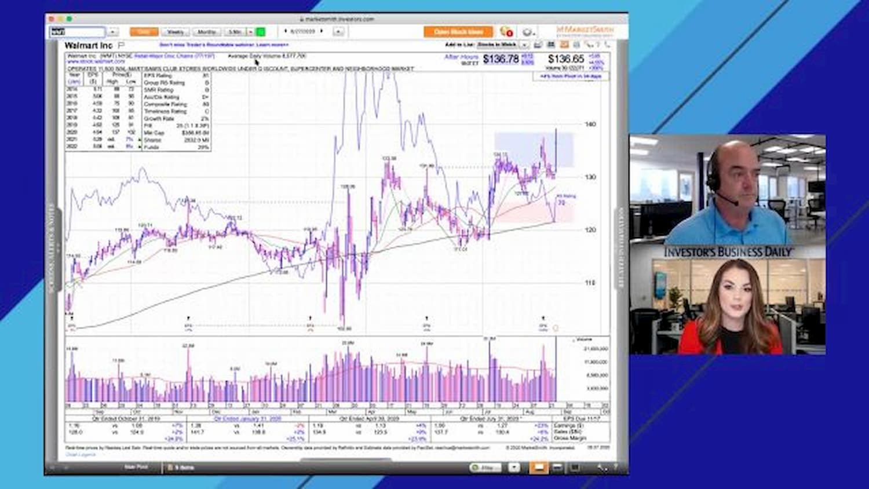Click the Qtr Ended January 31, 2020 header
This screenshot has width=869, height=489.
point(247,418)
